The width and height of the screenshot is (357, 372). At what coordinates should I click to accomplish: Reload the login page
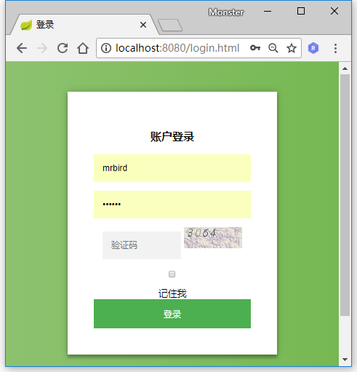(x=63, y=48)
